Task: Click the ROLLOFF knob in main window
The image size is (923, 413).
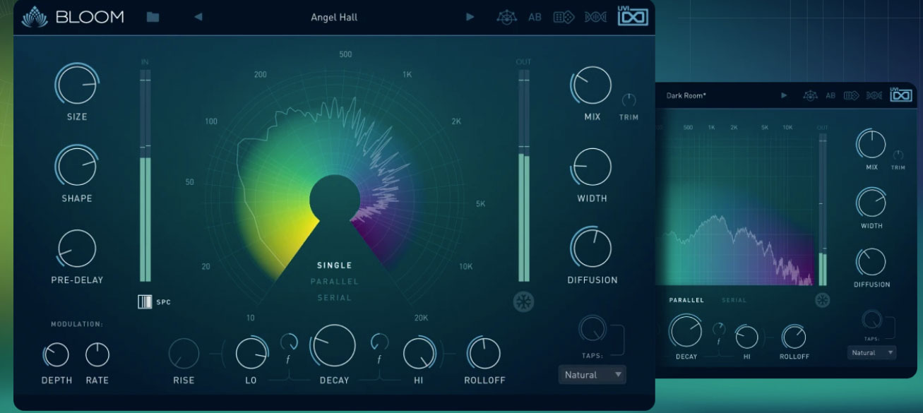Action: point(484,353)
